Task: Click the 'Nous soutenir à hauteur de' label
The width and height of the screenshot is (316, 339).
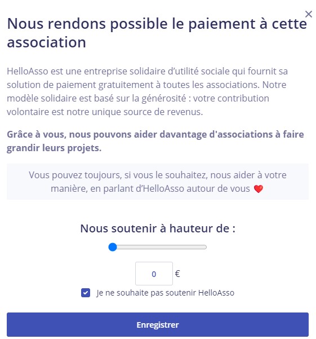Action: pos(158,228)
